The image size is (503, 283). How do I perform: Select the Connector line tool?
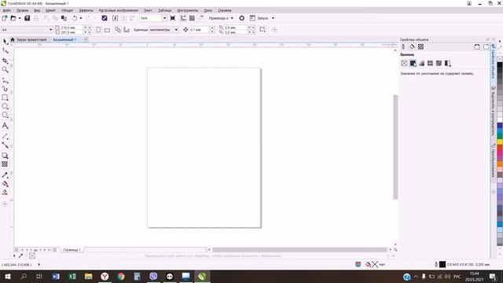[x=5, y=145]
